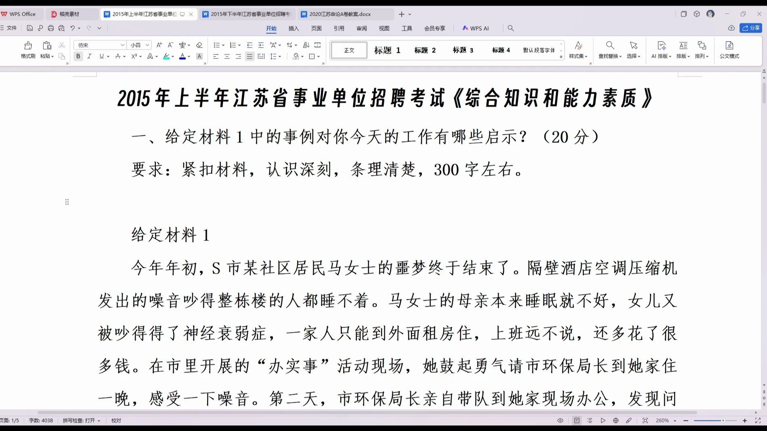767x431 pixels.
Task: Click the Save icon in quick access bar
Action: [x=29, y=28]
